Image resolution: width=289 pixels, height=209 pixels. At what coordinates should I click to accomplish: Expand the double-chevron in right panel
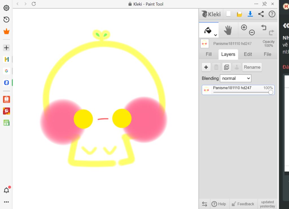tap(286, 26)
